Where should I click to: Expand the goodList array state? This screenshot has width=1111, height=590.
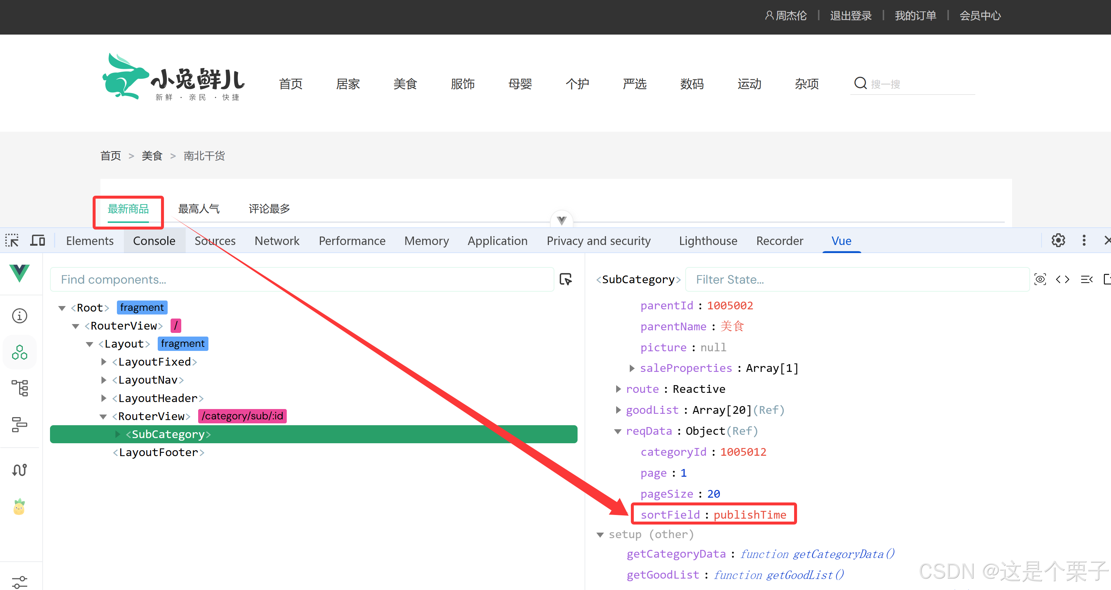click(x=618, y=410)
